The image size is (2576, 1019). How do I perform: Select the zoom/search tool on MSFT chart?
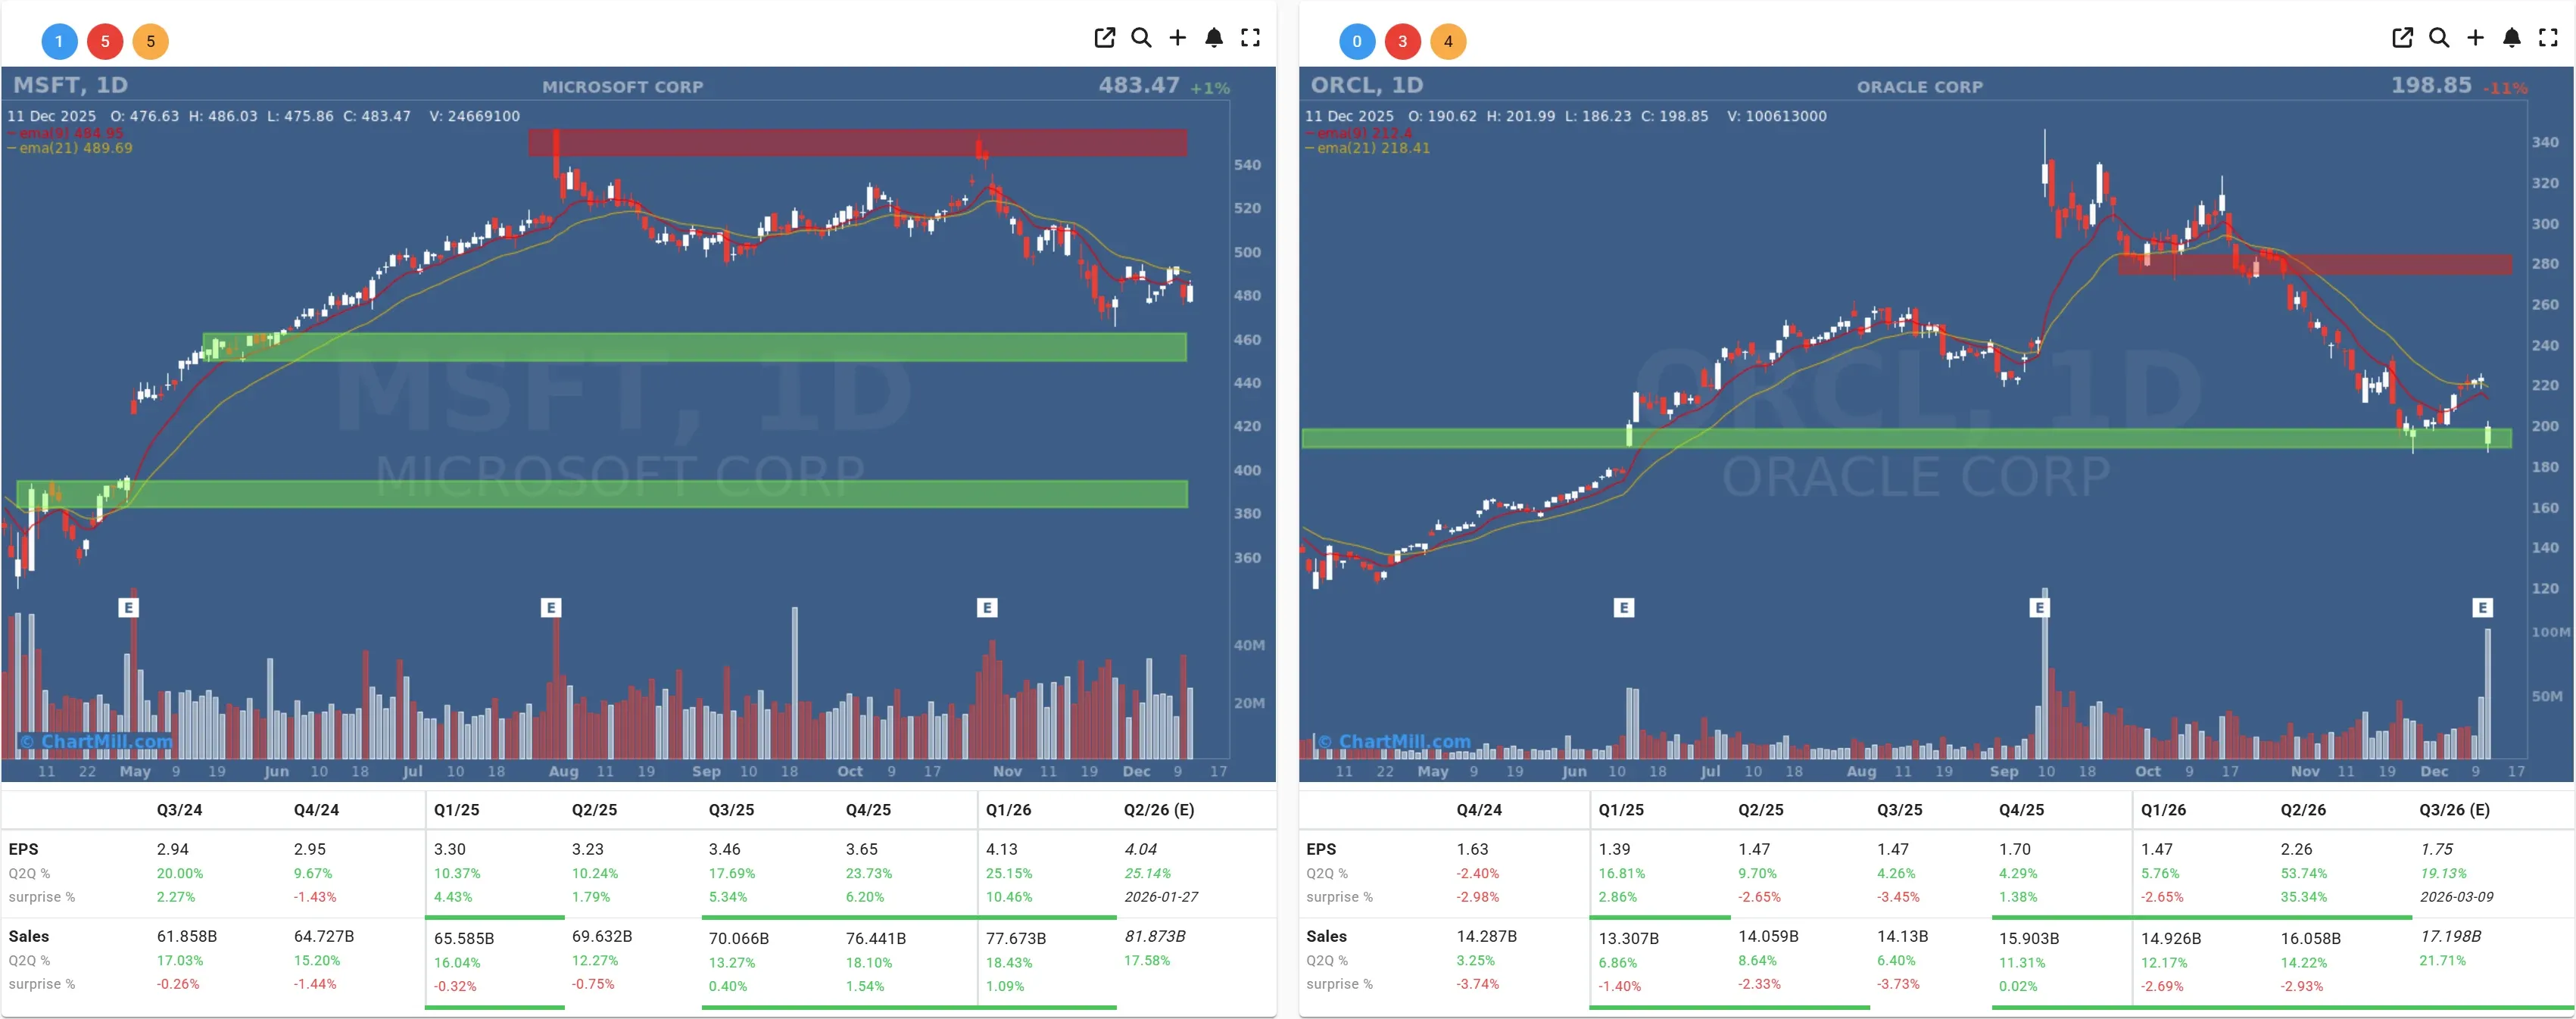pos(1141,38)
